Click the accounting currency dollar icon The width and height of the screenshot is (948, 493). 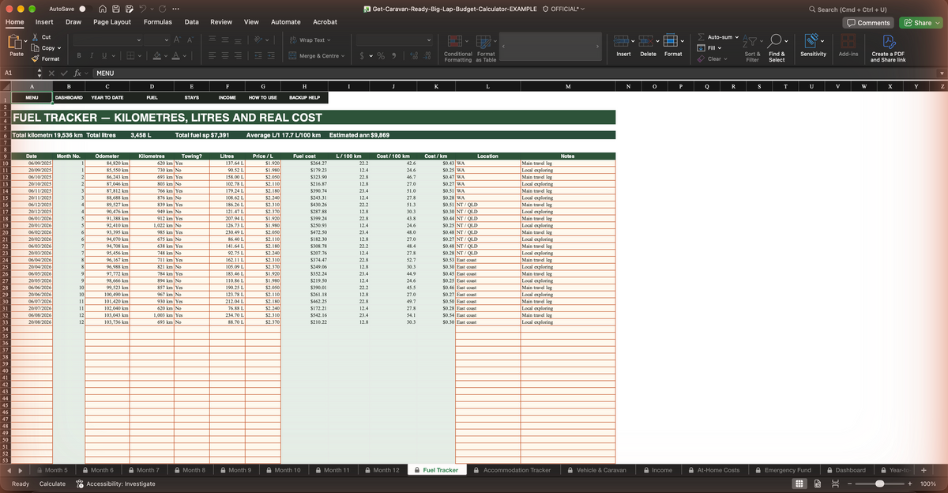(361, 56)
